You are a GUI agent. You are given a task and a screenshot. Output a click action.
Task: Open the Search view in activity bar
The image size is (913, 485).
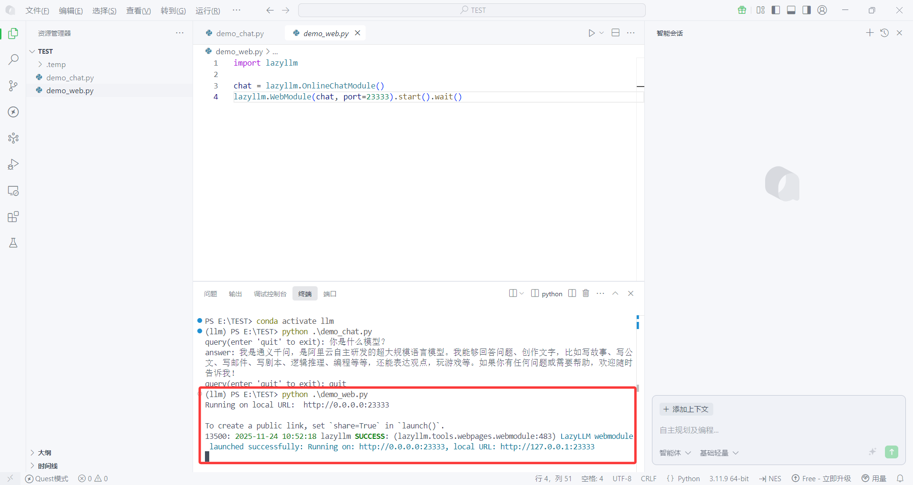[13, 59]
